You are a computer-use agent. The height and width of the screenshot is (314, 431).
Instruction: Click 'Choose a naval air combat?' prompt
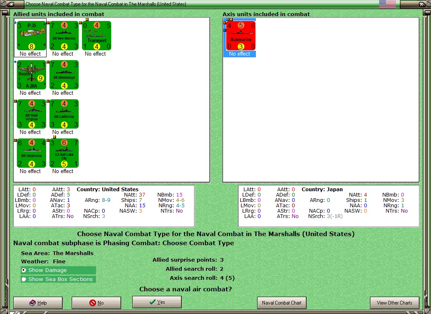(185, 289)
